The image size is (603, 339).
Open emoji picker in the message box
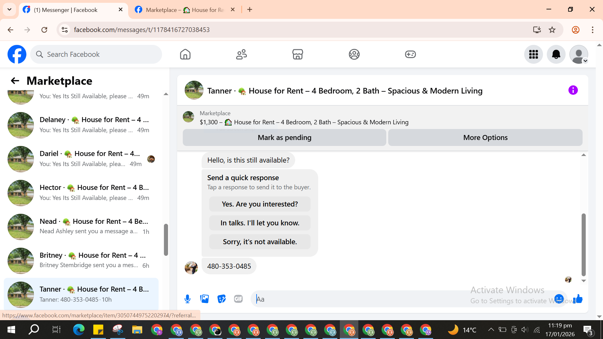pos(559,299)
